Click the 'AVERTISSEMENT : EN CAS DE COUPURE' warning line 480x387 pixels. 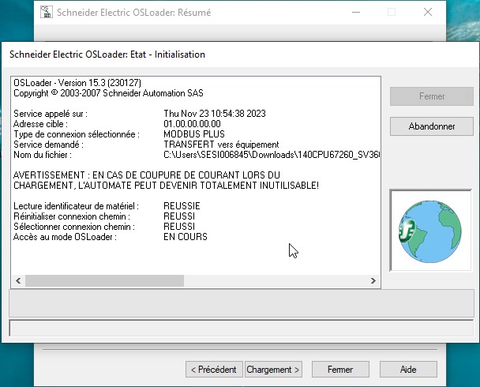pyautogui.click(x=147, y=175)
